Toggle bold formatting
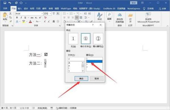The height and width of the screenshot is (110, 170). [x=17, y=18]
